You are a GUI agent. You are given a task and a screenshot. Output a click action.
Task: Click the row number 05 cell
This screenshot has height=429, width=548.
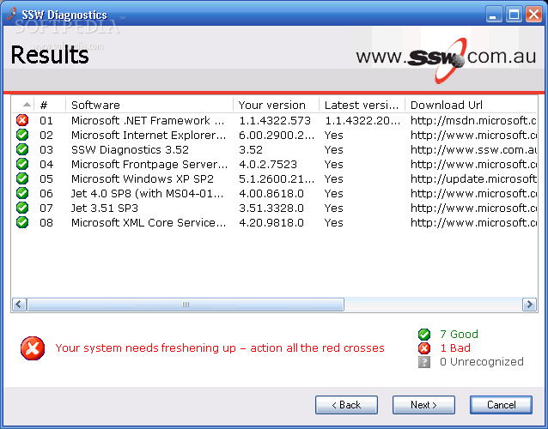46,179
